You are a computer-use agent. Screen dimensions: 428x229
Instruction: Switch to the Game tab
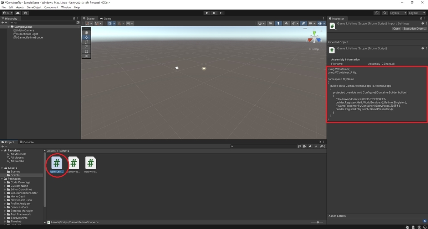tap(106, 18)
